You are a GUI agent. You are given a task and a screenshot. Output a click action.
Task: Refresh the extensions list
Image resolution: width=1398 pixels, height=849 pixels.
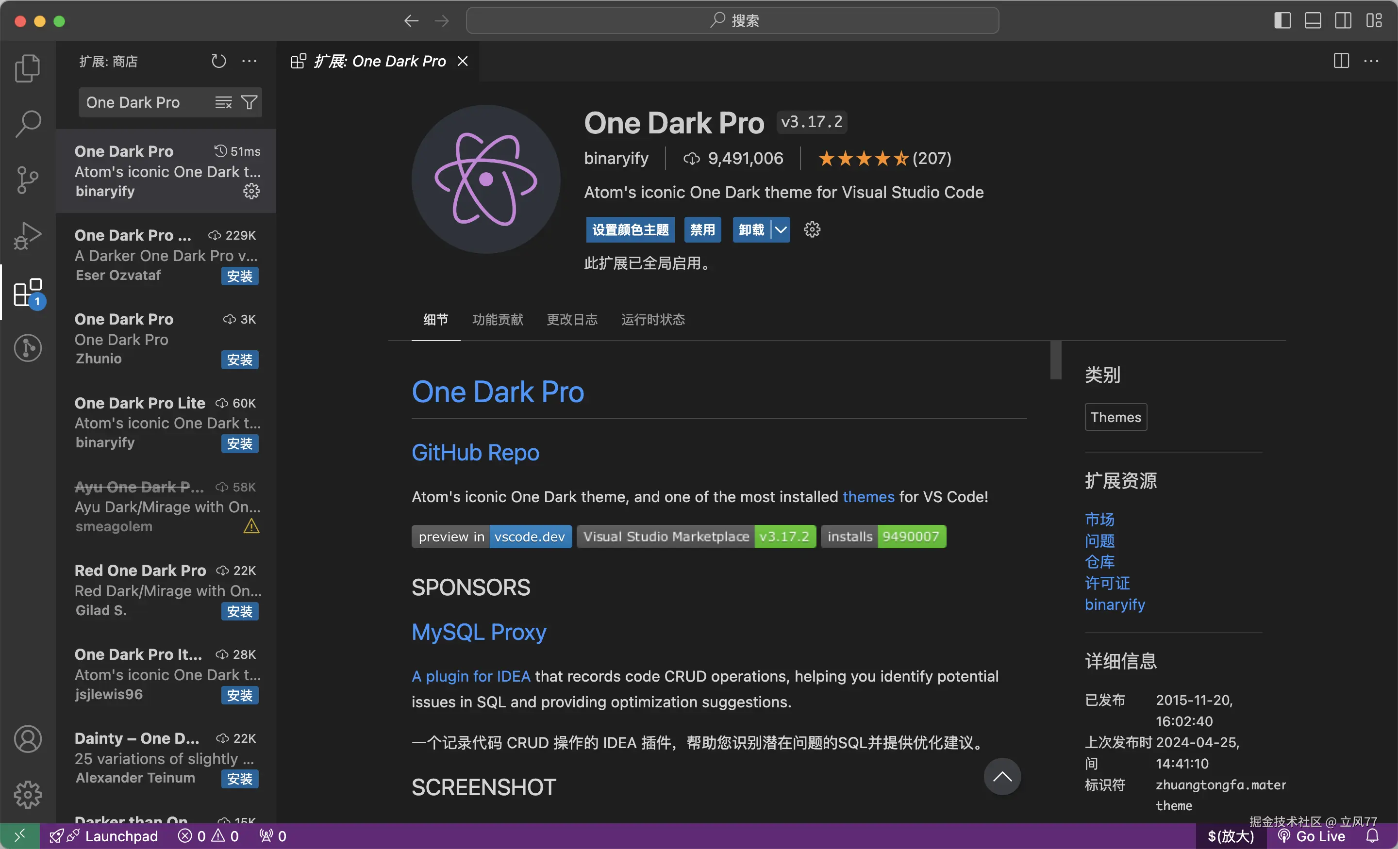tap(218, 61)
